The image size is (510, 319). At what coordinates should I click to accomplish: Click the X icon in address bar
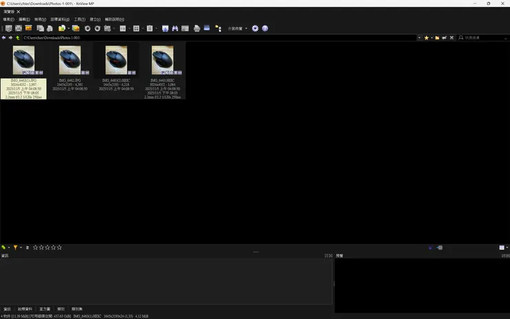point(452,38)
